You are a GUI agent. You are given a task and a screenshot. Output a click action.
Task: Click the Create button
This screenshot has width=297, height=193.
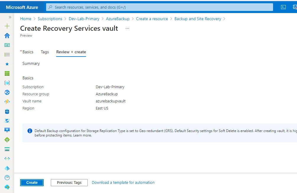pos(32,182)
